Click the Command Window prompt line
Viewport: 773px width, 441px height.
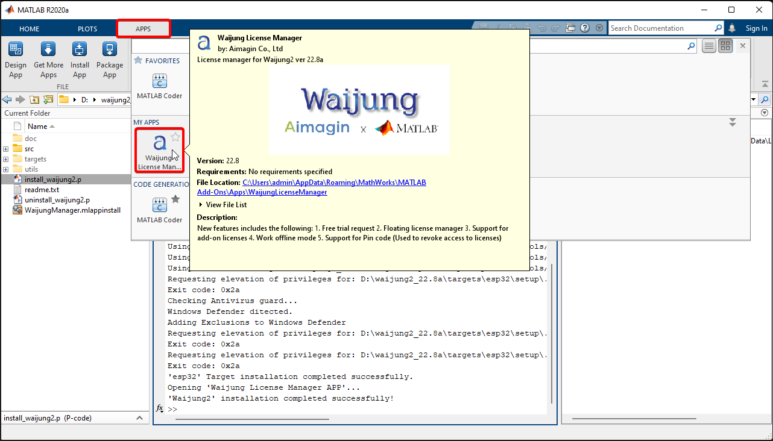point(356,409)
